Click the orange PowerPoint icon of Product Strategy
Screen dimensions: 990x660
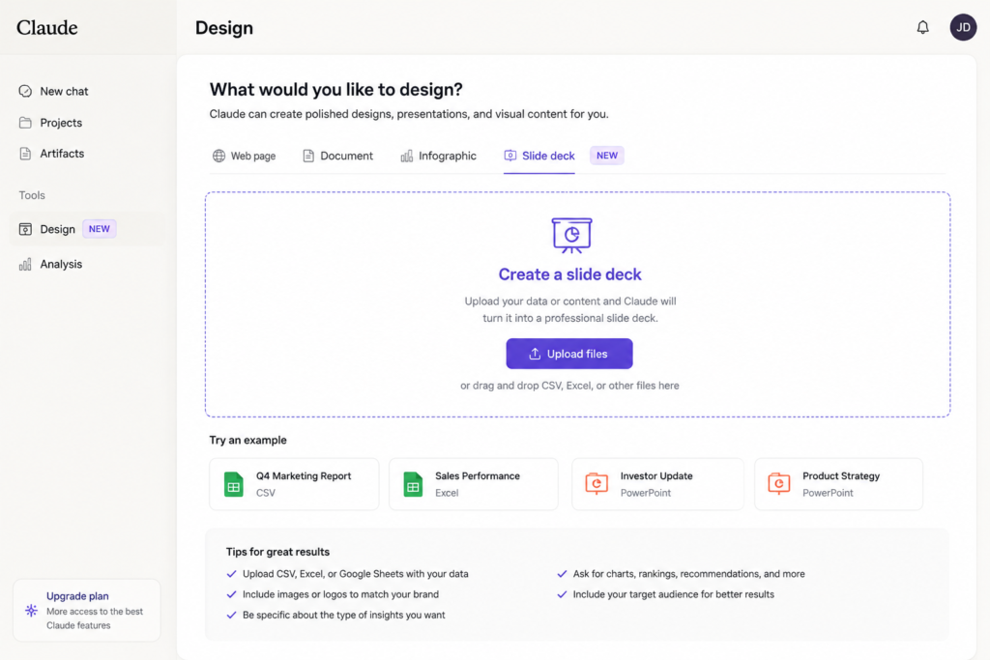coord(779,483)
